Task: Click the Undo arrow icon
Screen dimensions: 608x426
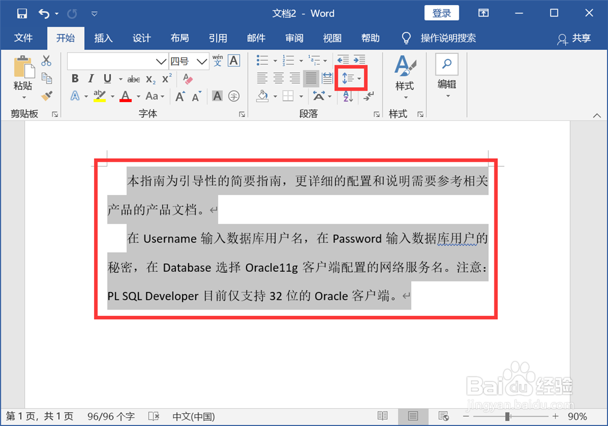Action: 44,14
